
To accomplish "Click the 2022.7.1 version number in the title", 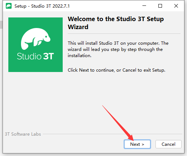I will [x=61, y=6].
